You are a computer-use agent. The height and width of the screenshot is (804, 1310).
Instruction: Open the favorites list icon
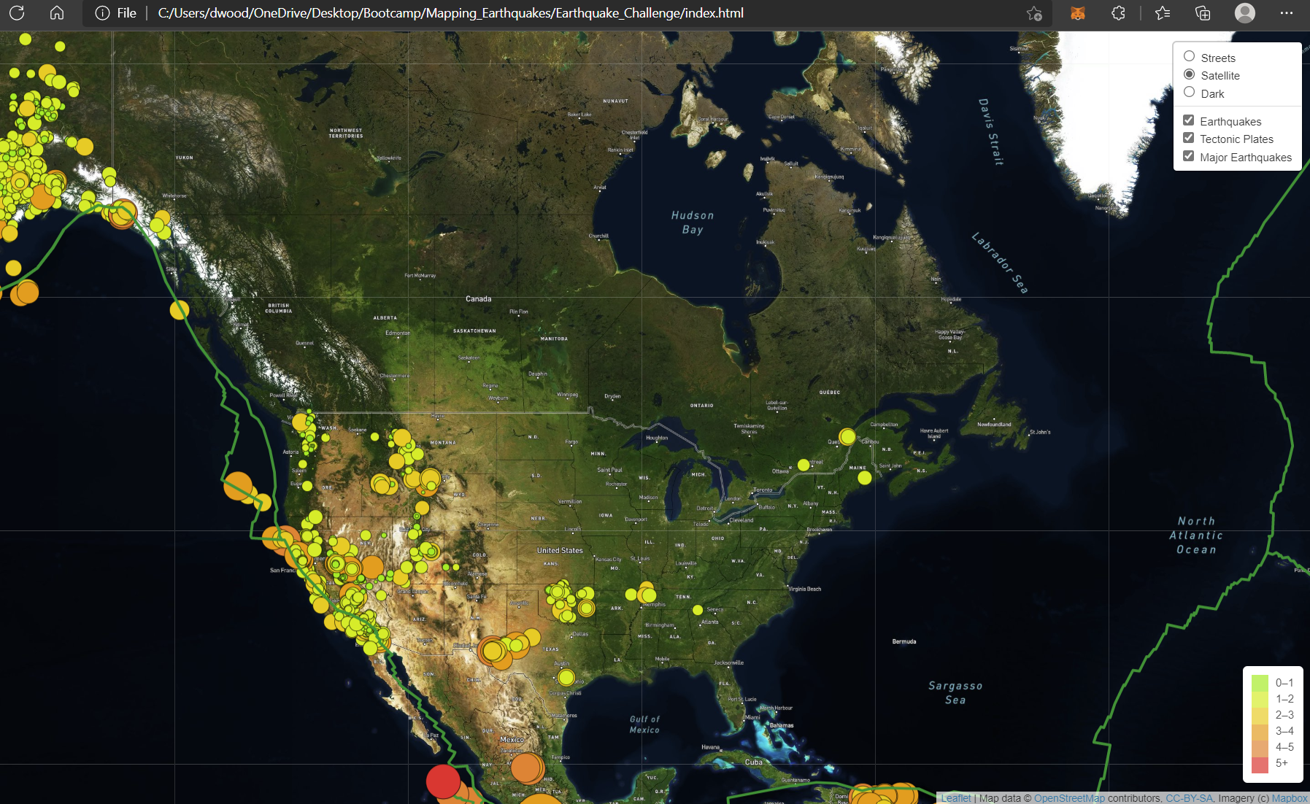(1163, 13)
